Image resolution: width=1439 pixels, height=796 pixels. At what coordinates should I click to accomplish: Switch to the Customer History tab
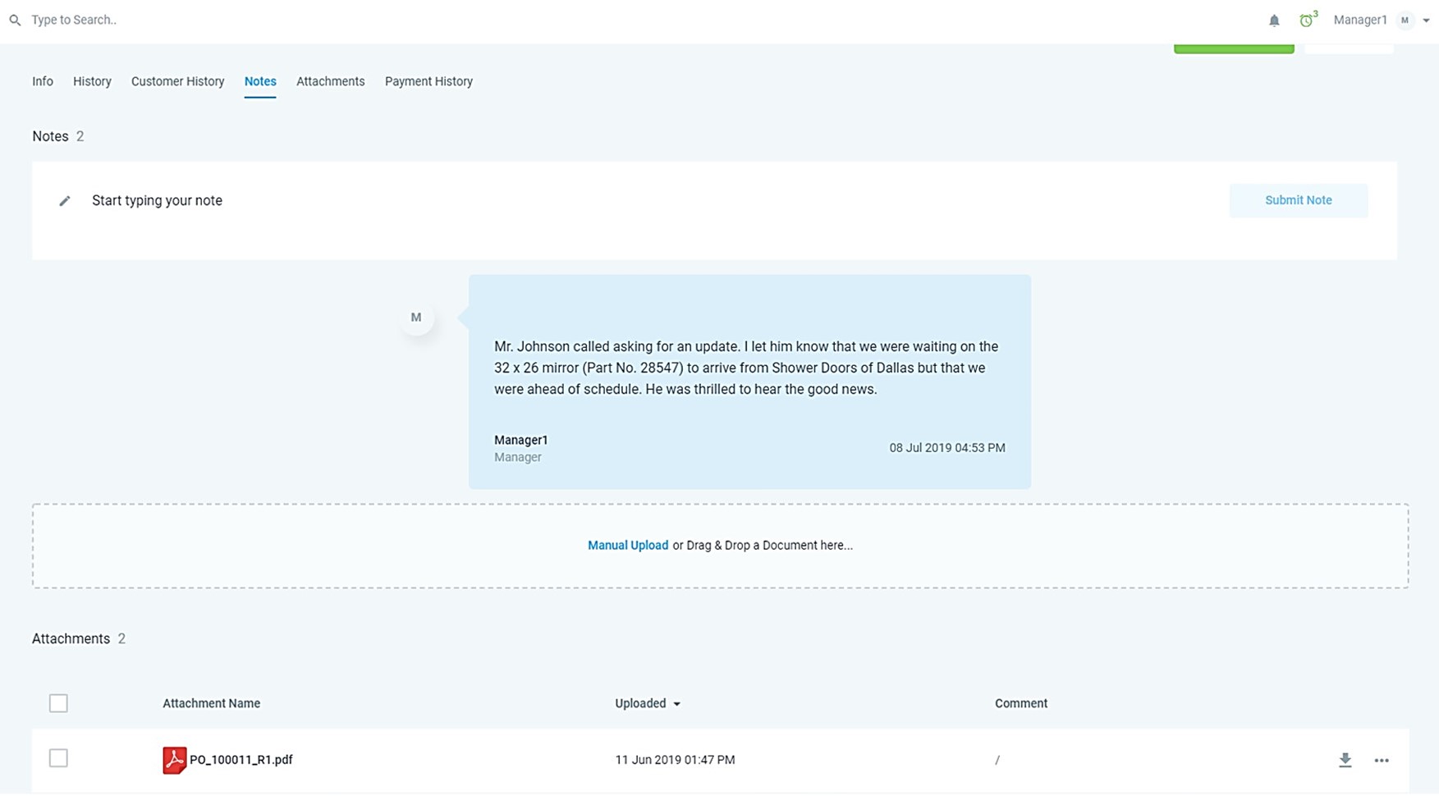point(177,81)
